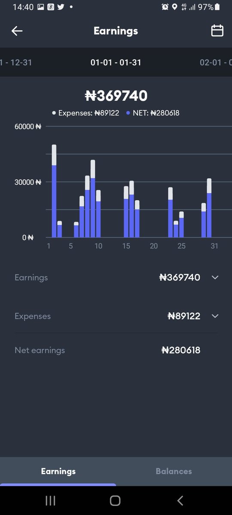Tap the tallest bar on day 2
The width and height of the screenshot is (232, 515).
pyautogui.click(x=54, y=191)
